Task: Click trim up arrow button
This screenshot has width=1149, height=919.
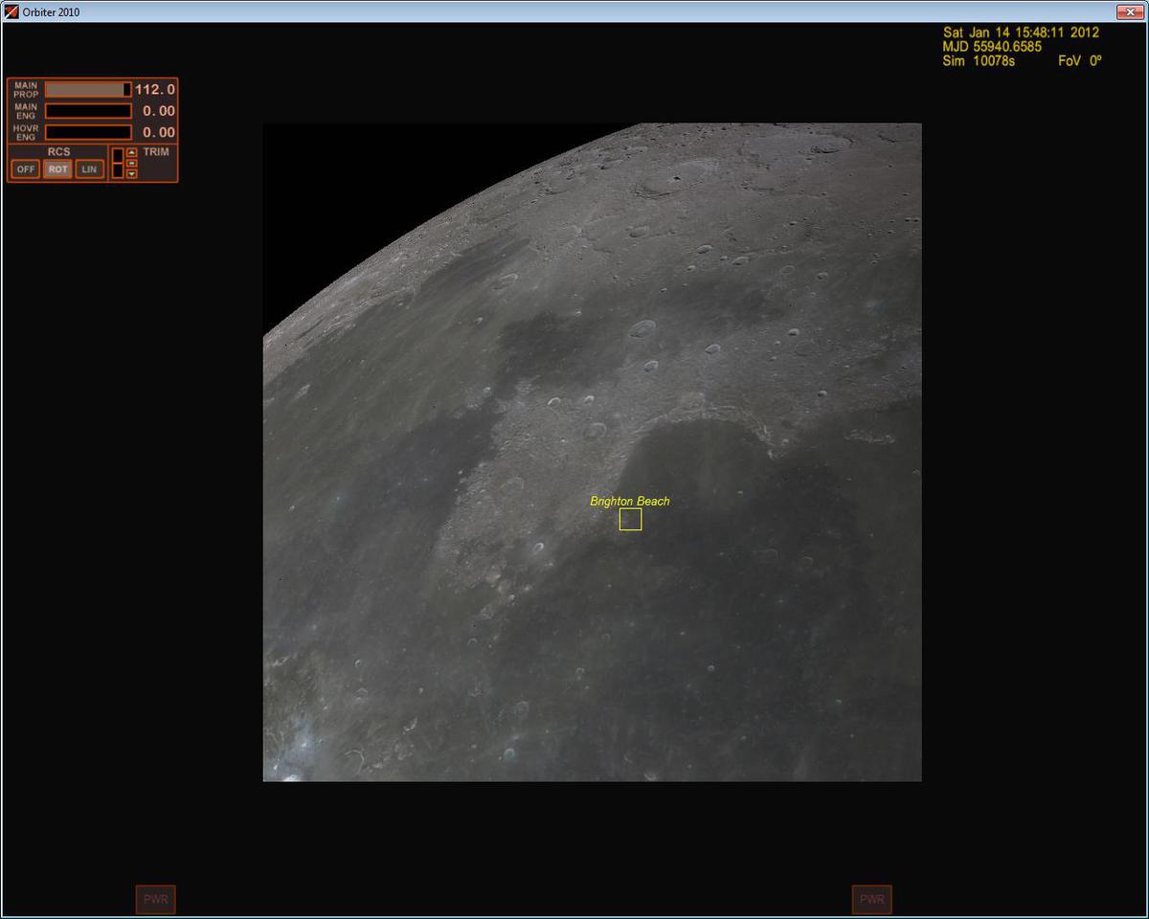Action: click(132, 152)
